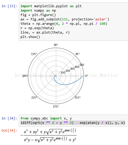
Task: Click the 90° label on polar plot
Action: point(56,45)
